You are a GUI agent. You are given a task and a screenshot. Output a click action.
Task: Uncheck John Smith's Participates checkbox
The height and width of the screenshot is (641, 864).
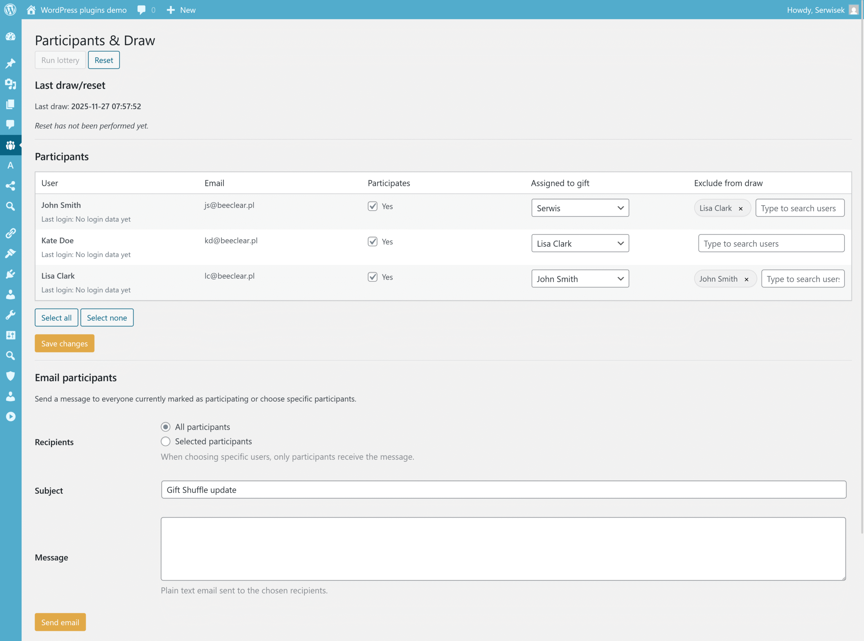(x=373, y=206)
